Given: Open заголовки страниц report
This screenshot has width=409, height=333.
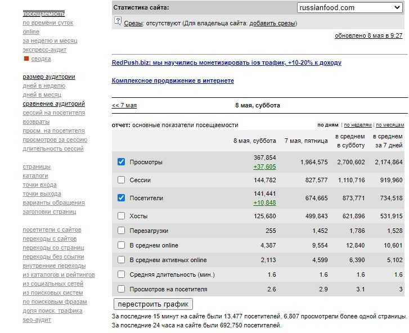Looking at the screenshot, I should [50, 211].
